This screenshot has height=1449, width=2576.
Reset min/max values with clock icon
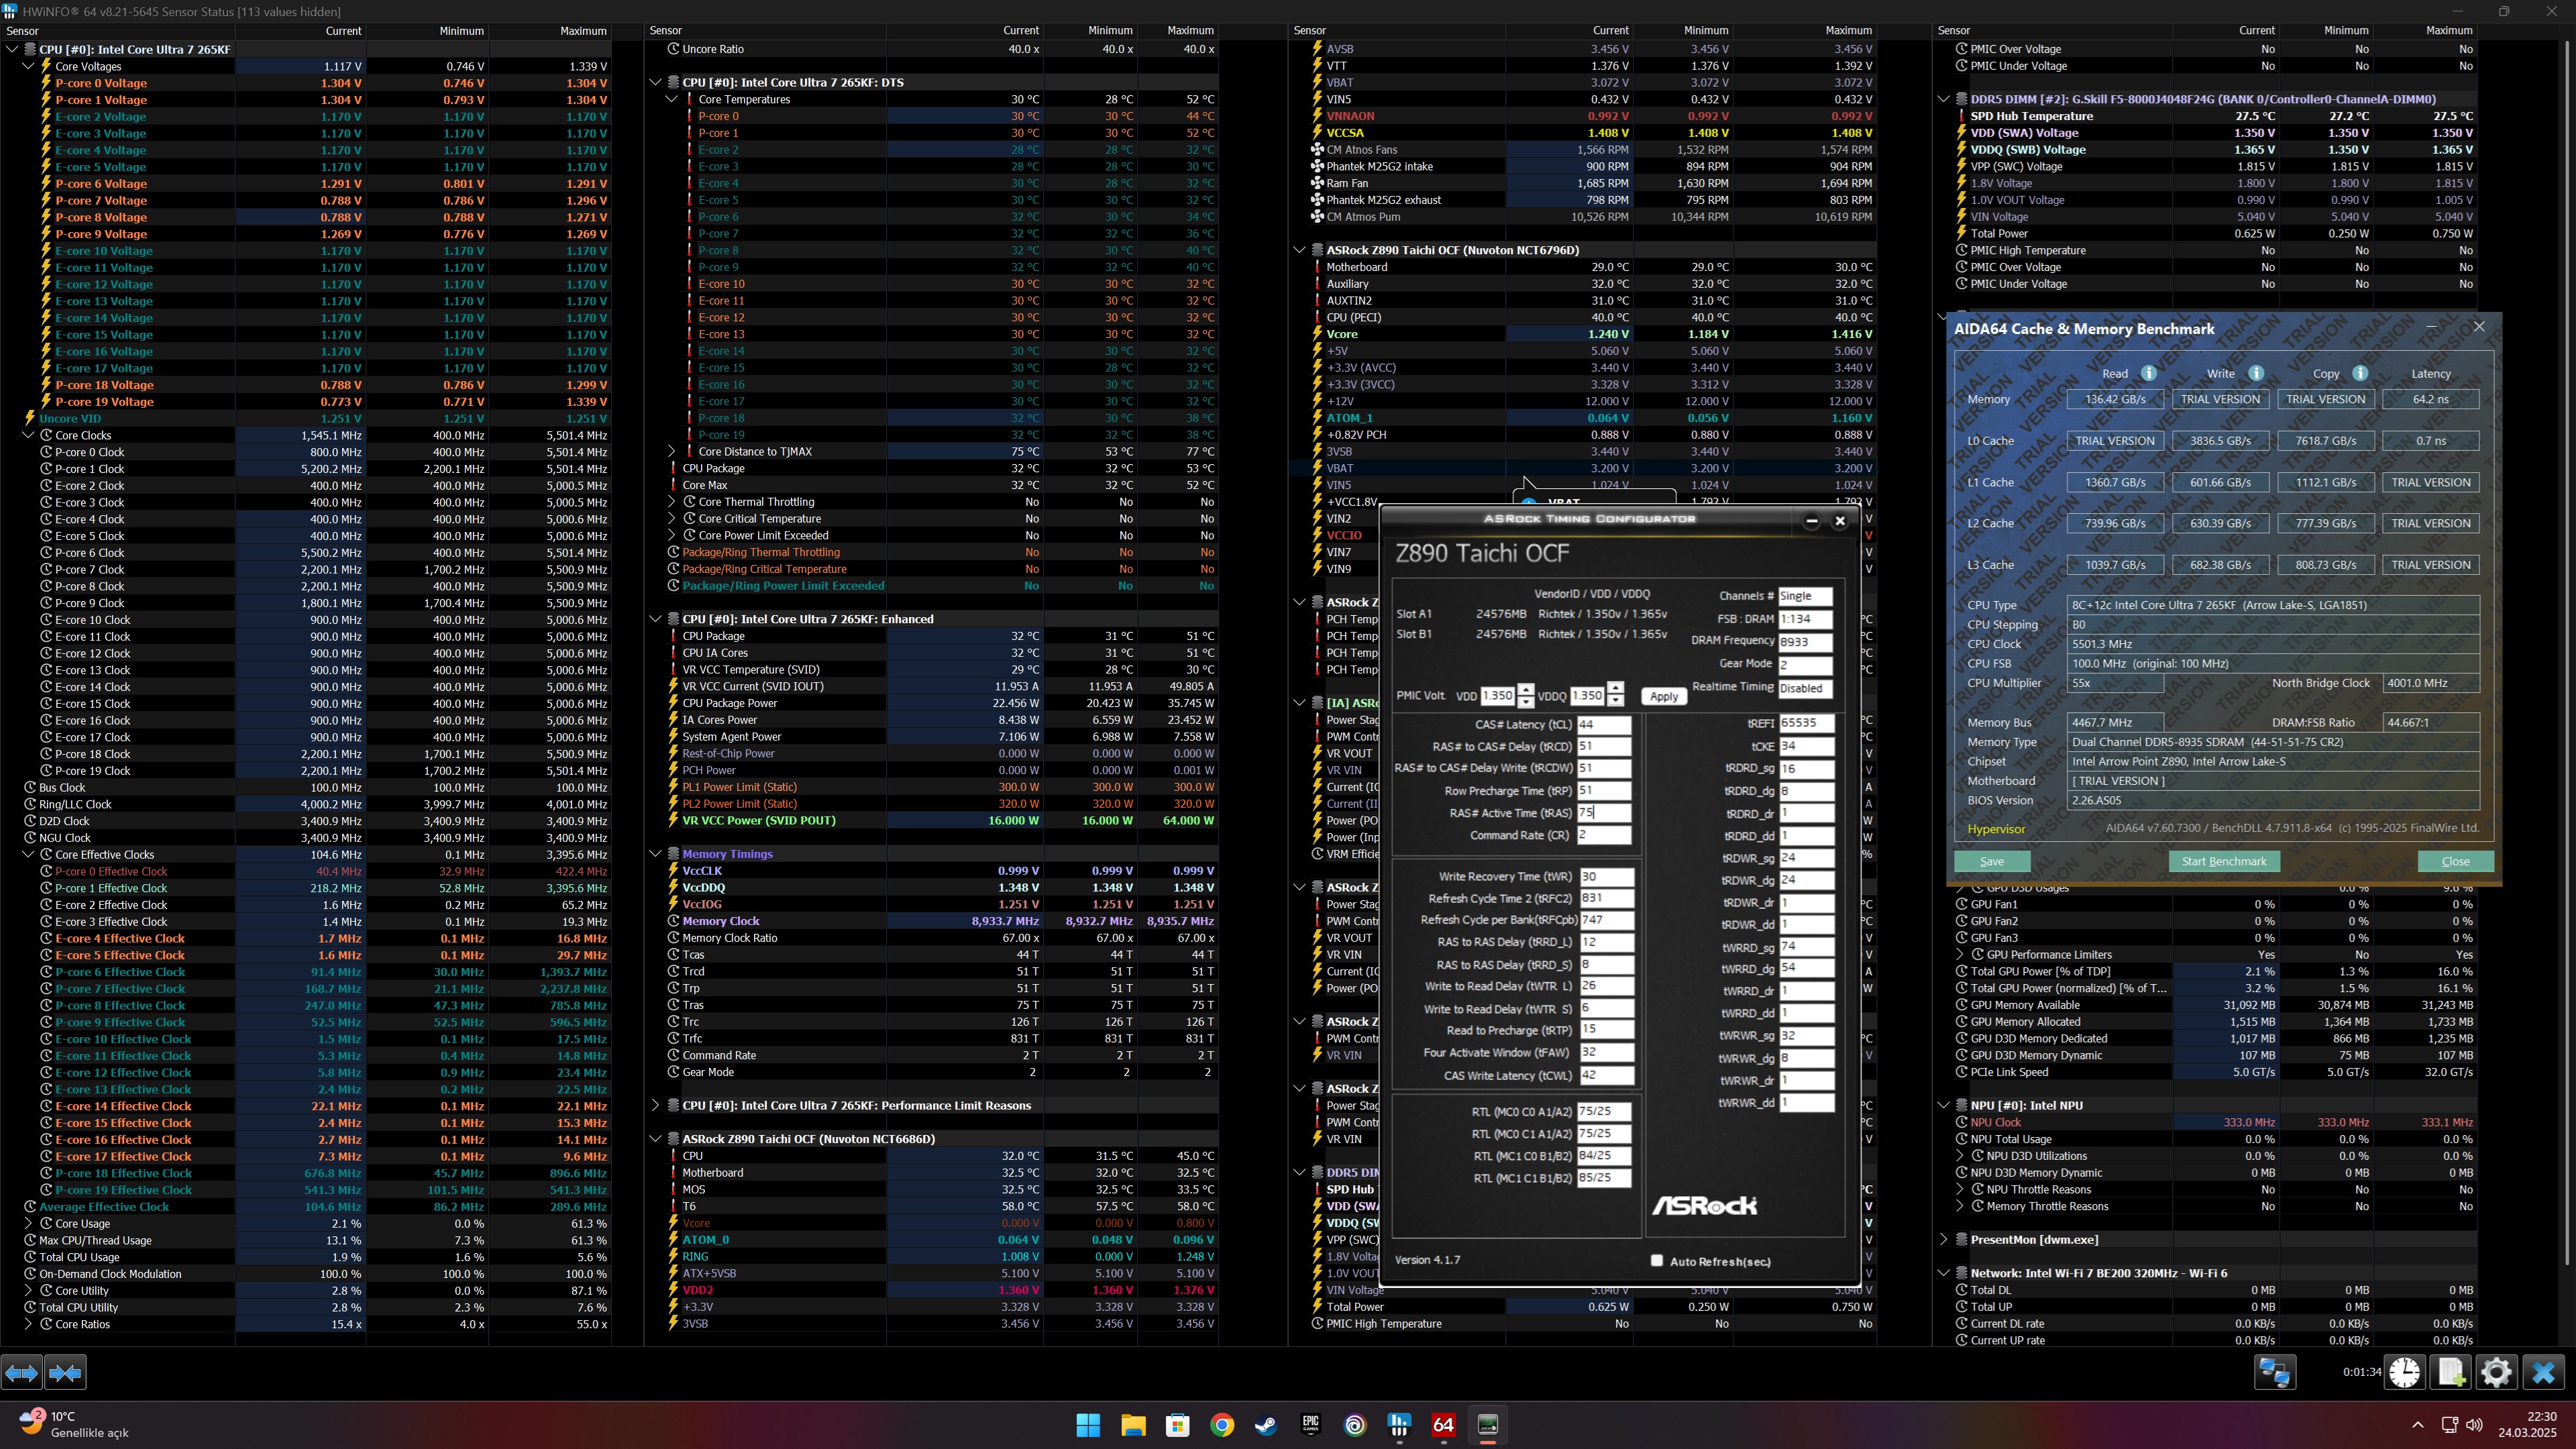click(2405, 1373)
